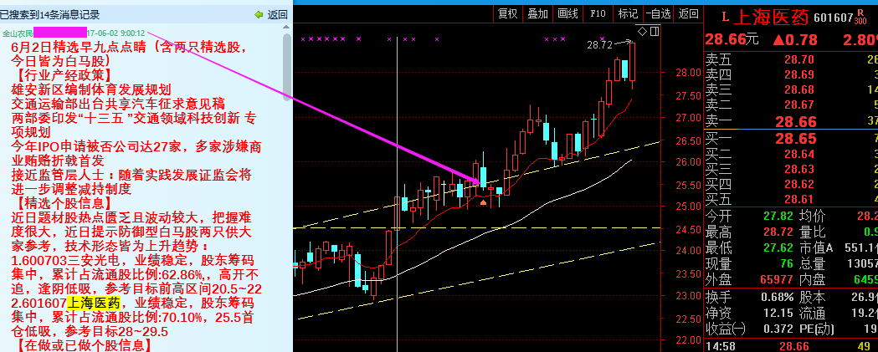Click message line 雄安新区编制体育发展规划
The width and height of the screenshot is (878, 352).
pos(91,89)
